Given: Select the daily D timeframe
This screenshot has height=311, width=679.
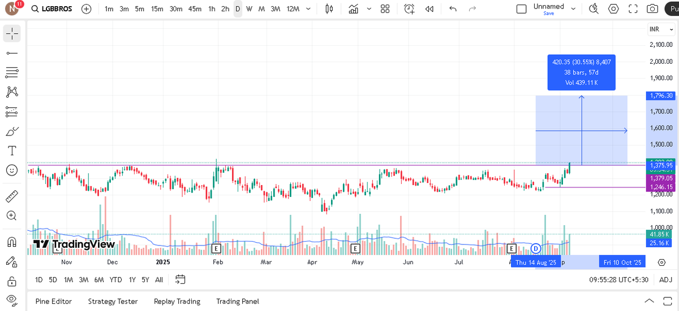Looking at the screenshot, I should (x=238, y=9).
